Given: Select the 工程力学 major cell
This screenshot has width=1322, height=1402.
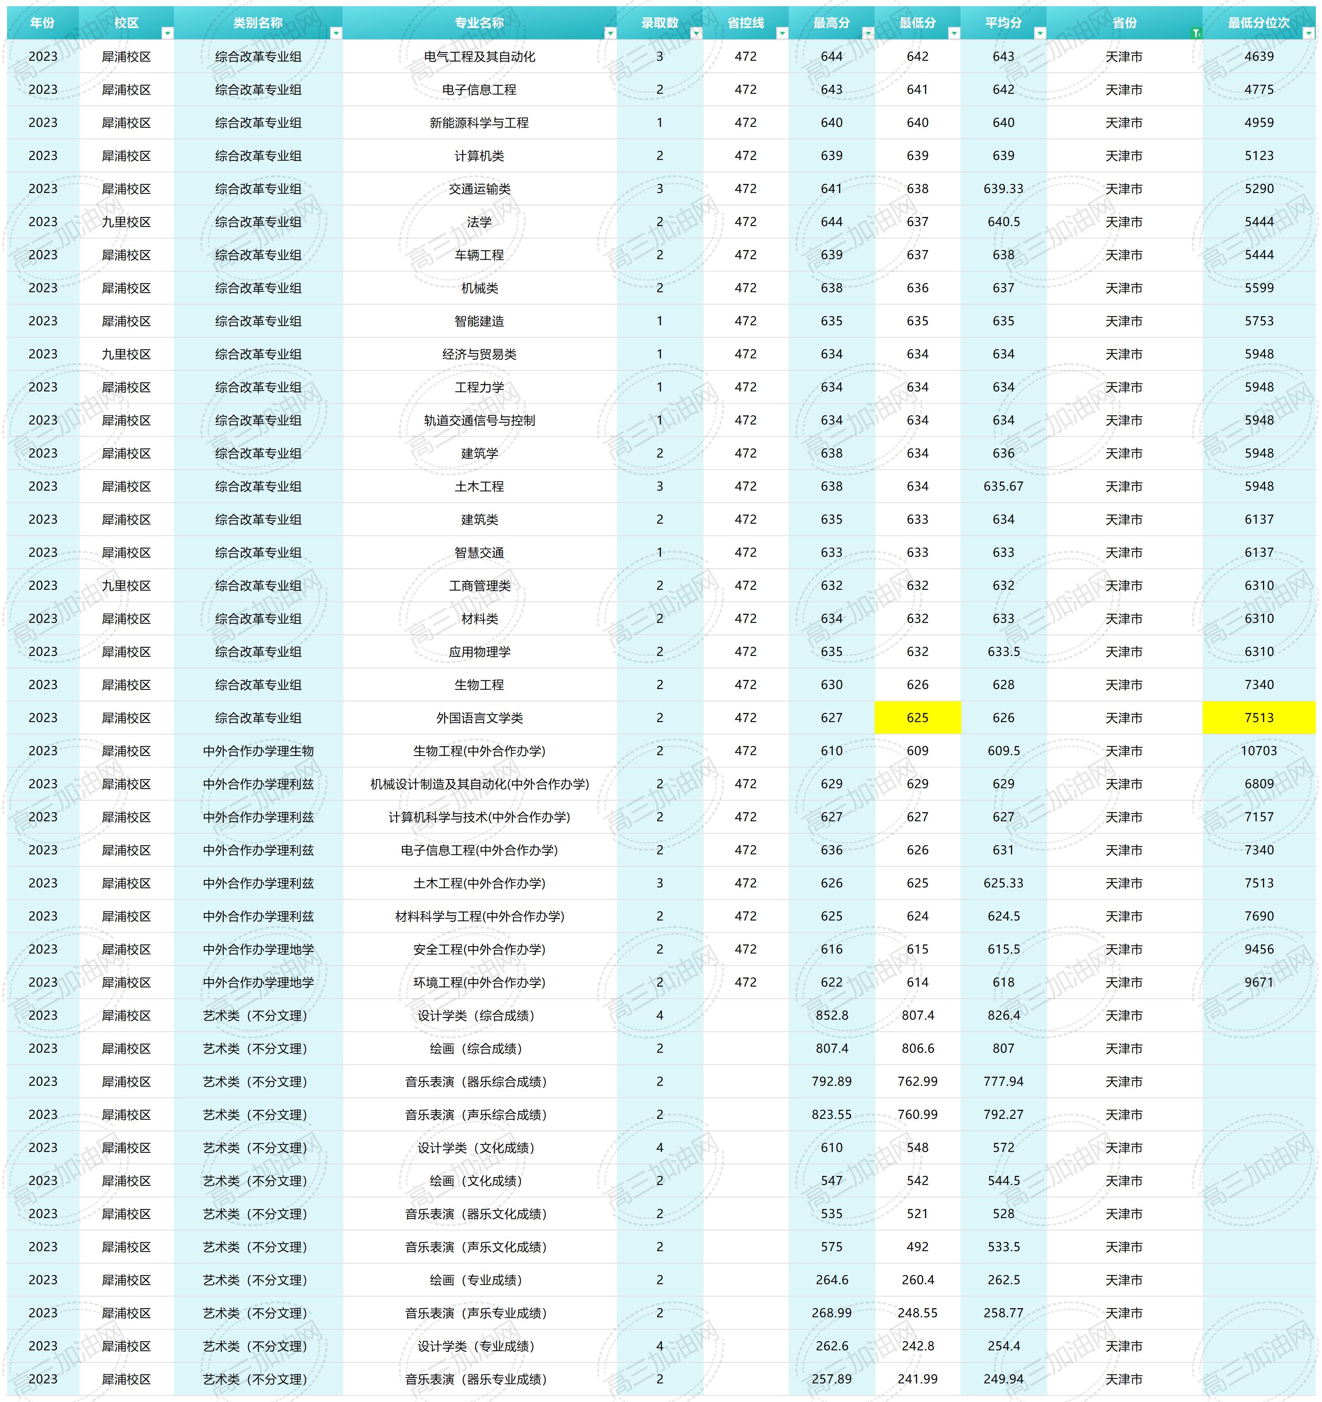Looking at the screenshot, I should click(480, 387).
